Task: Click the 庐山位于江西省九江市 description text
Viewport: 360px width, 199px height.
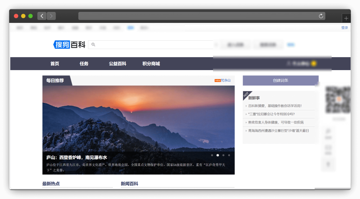Action: 136,167
